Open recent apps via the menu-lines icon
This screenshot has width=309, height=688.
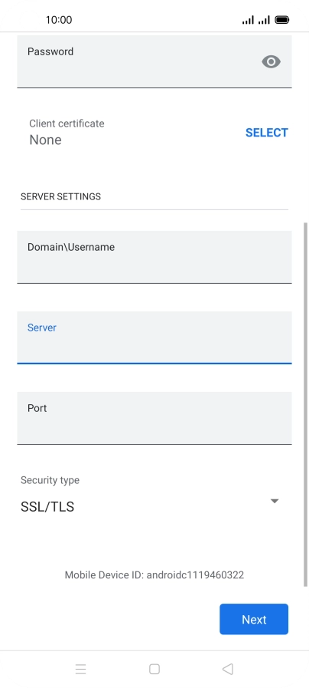pos(80,669)
